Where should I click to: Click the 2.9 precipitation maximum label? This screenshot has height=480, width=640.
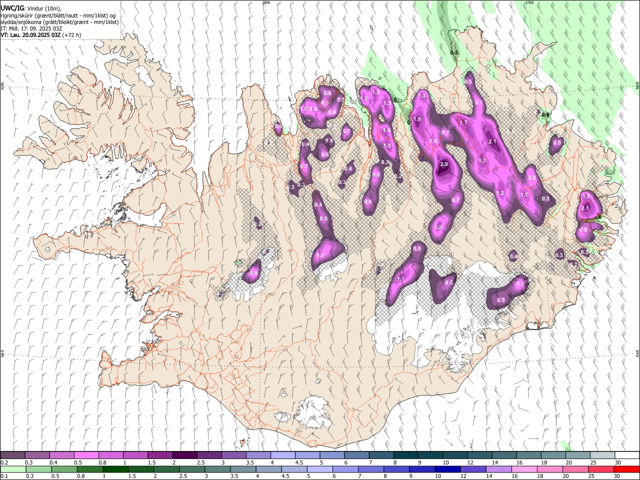pos(443,164)
